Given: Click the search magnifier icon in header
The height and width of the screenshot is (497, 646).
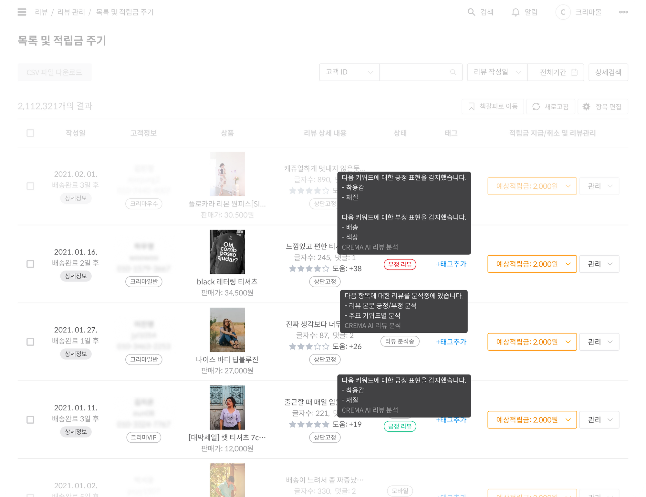Looking at the screenshot, I should (x=471, y=12).
